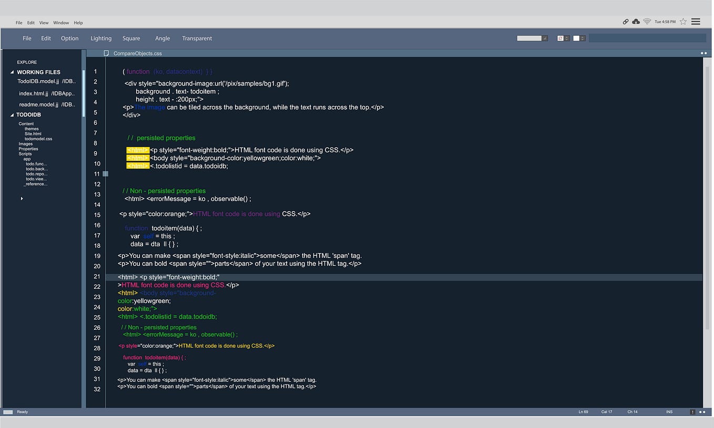Image resolution: width=714 pixels, height=428 pixels.
Task: Toggle the breakpoint marker beside line 11
Action: 105,173
